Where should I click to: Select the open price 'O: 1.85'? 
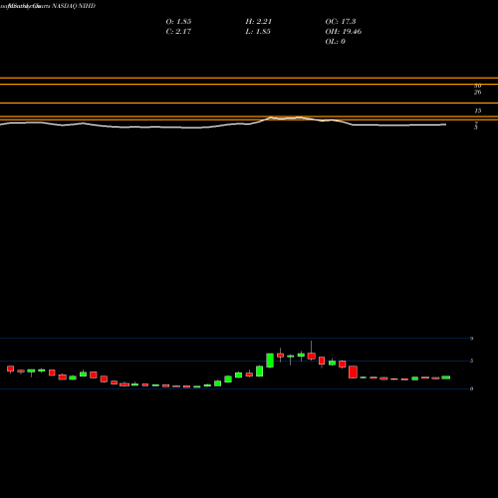[x=178, y=22]
